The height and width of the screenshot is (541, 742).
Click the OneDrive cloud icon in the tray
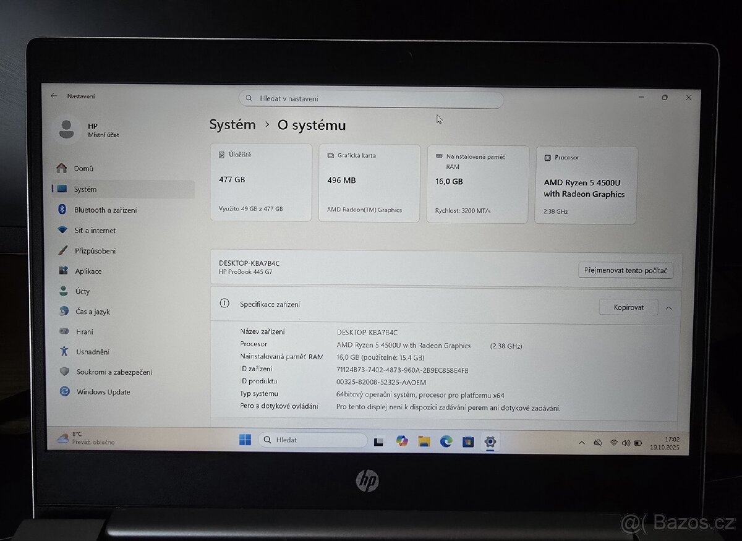click(597, 443)
